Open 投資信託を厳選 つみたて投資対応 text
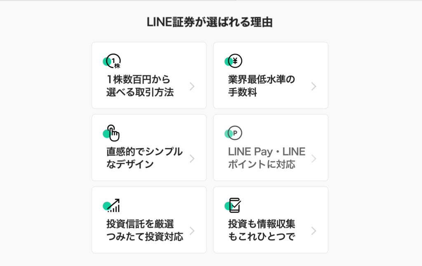Image resolution: width=422 pixels, height=266 pixels. pos(145,230)
